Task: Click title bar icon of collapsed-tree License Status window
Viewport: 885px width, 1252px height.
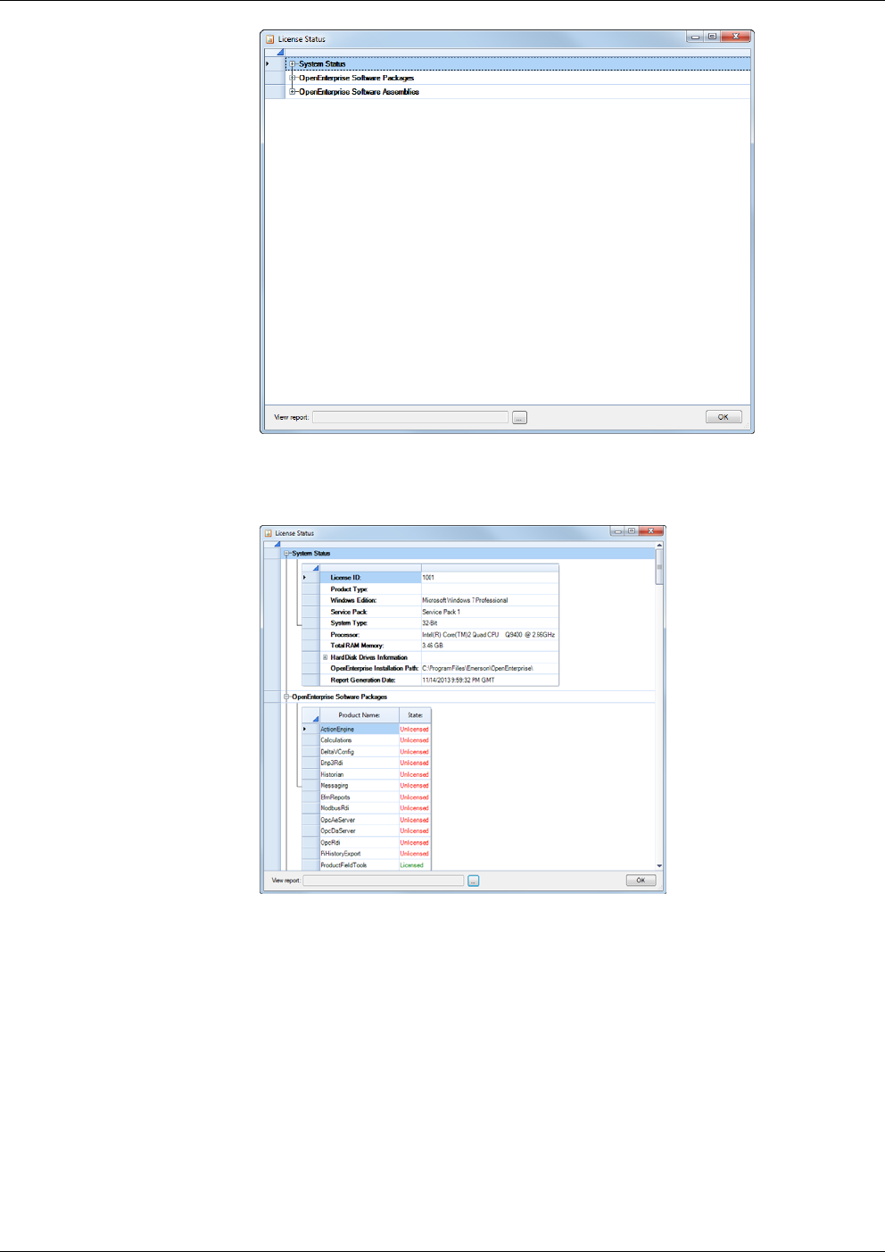Action: click(269, 39)
